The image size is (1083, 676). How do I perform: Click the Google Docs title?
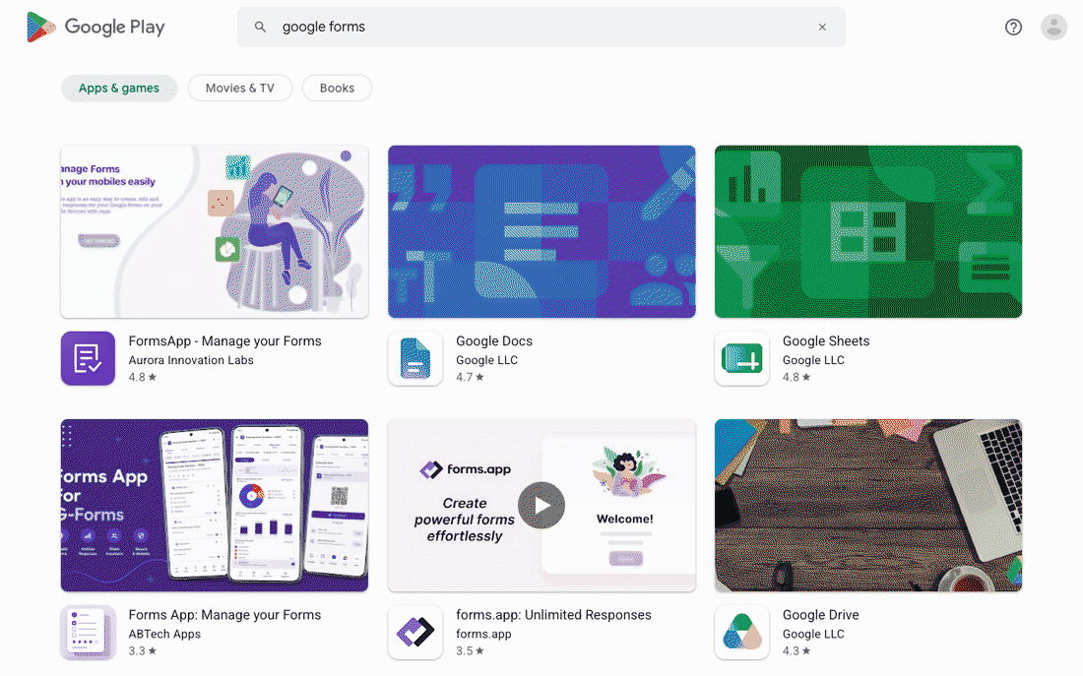tap(494, 341)
